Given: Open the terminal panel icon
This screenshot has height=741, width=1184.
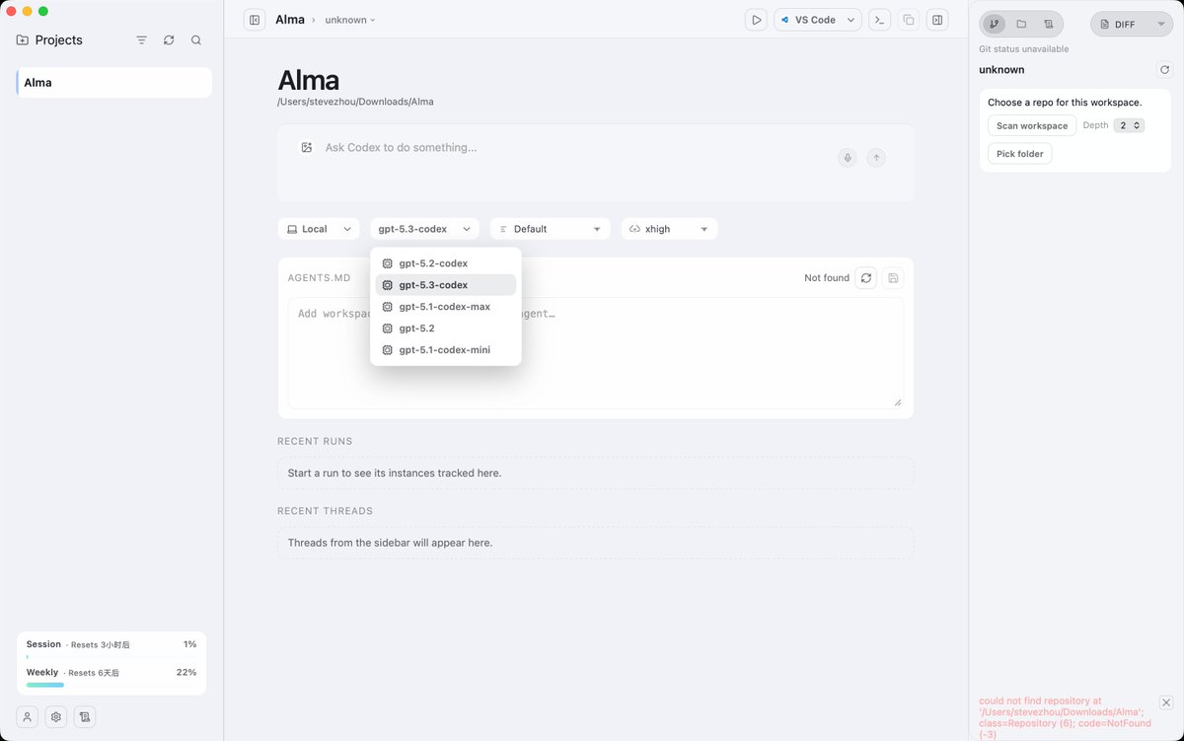Looking at the screenshot, I should 879,20.
